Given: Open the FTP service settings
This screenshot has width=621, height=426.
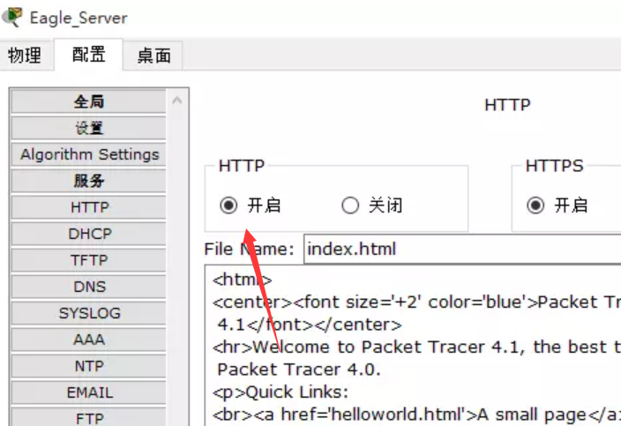Looking at the screenshot, I should (x=89, y=417).
